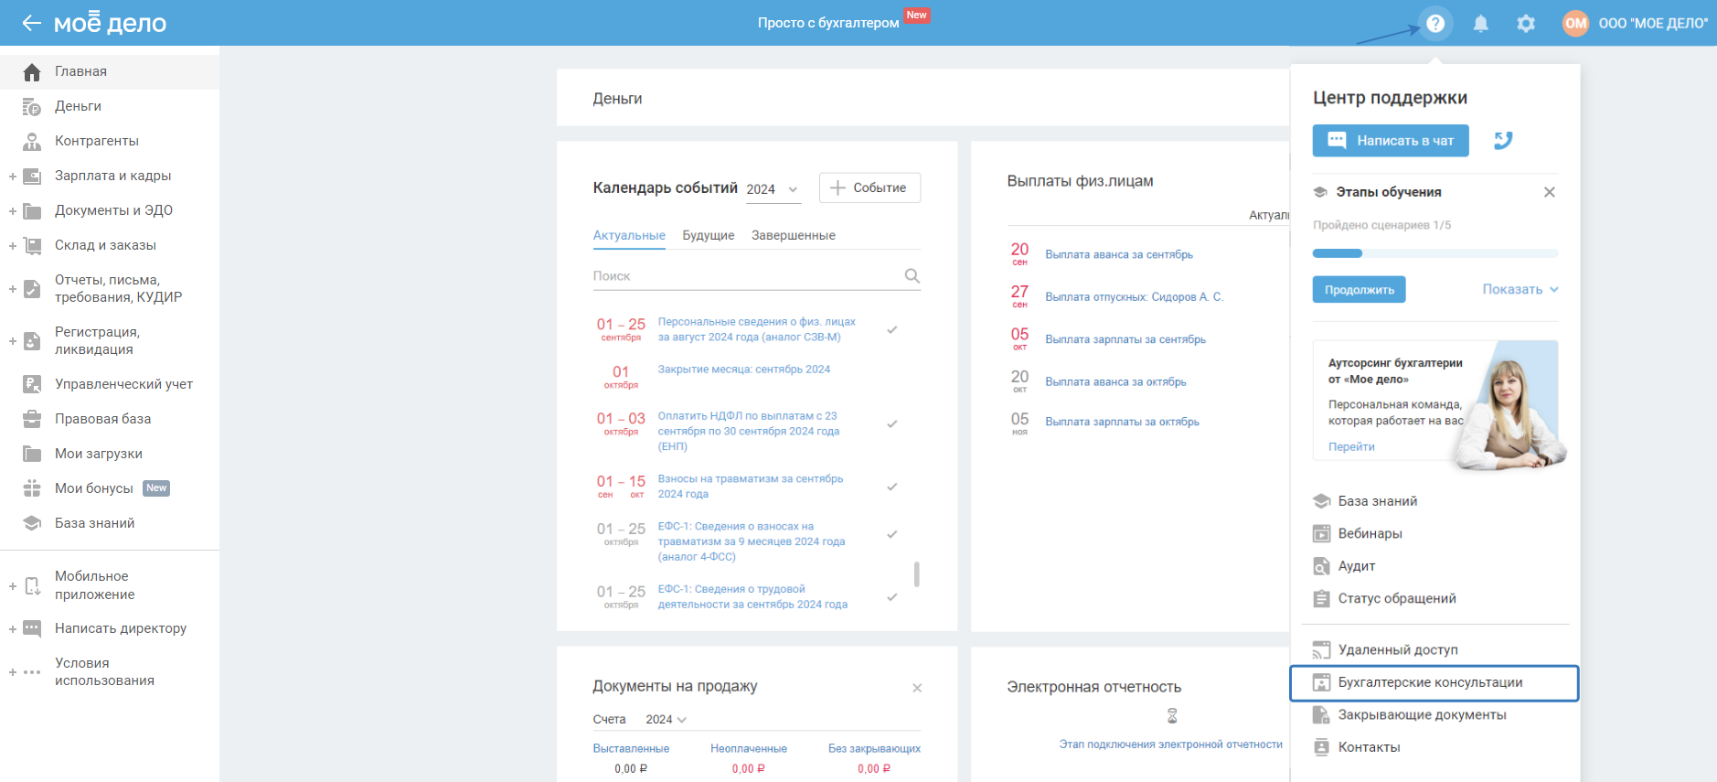The height and width of the screenshot is (782, 1717).
Task: Check off ЕФС-1 травматизм за 9 месяцев event
Action: (892, 534)
